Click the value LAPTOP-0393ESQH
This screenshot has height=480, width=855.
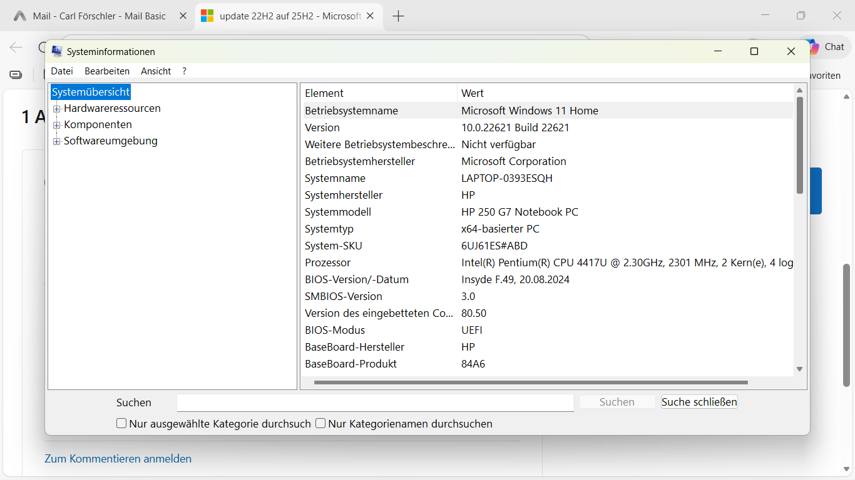[507, 178]
